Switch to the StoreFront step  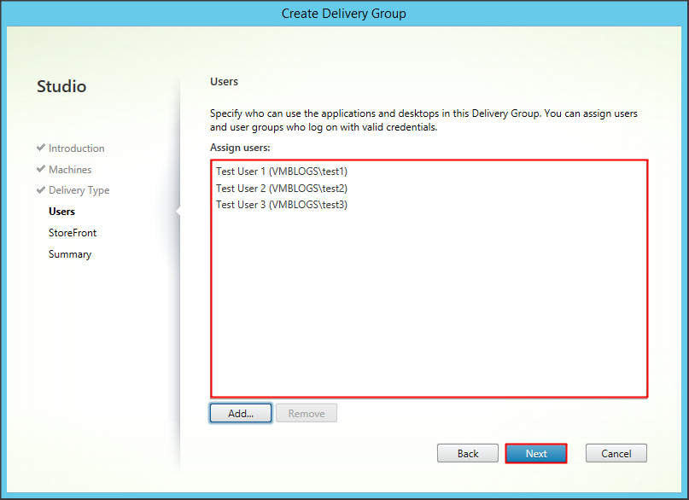tap(72, 233)
